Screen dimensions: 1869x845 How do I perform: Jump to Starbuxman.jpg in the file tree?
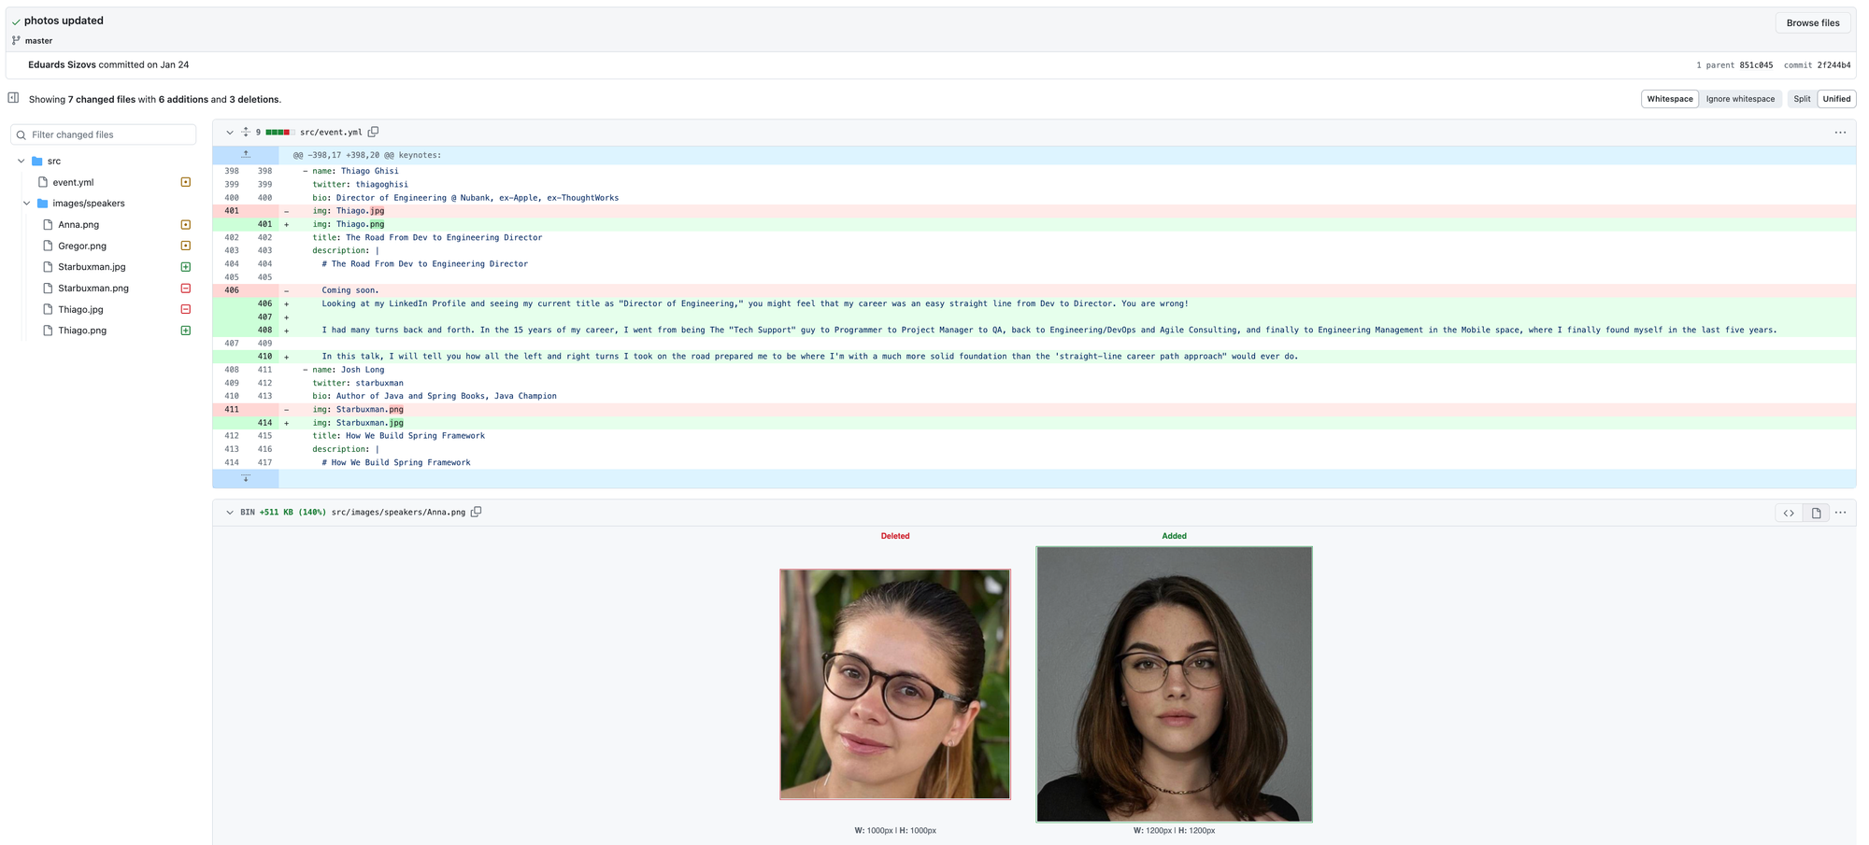point(92,267)
